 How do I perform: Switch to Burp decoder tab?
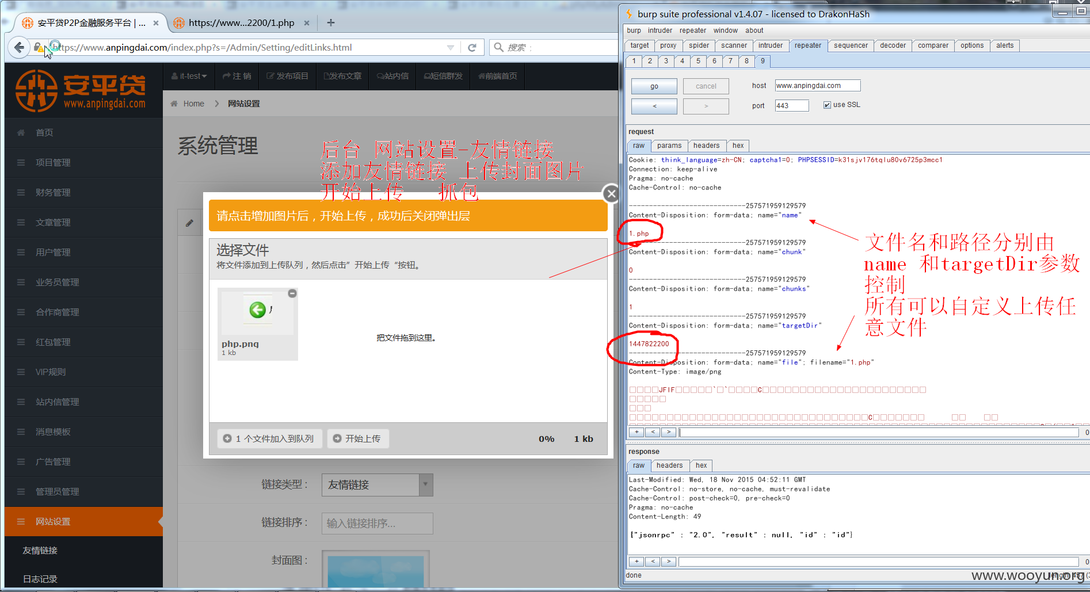893,45
